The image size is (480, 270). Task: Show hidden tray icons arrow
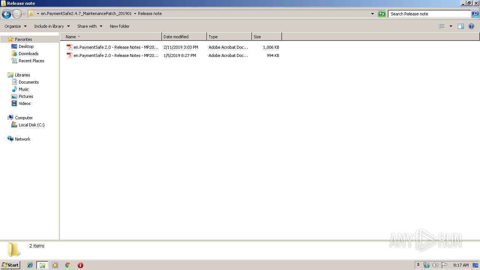tap(418, 265)
